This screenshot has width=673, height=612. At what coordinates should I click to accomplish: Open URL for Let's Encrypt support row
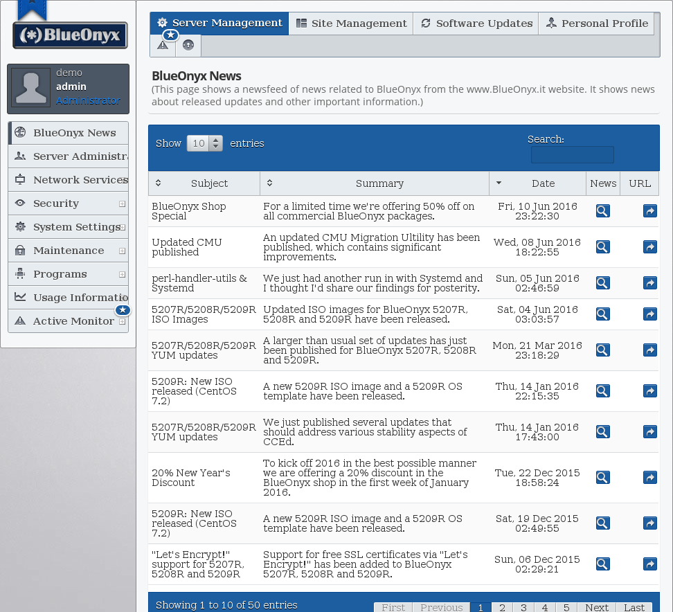(650, 564)
